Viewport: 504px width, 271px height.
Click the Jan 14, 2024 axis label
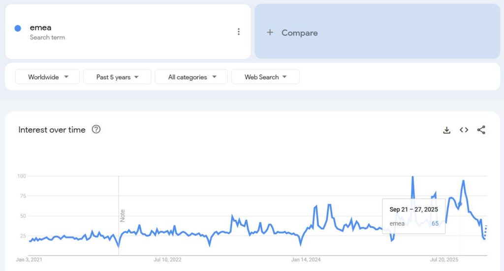coord(306,259)
